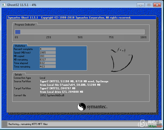Click the Time elapsed label

(21, 63)
